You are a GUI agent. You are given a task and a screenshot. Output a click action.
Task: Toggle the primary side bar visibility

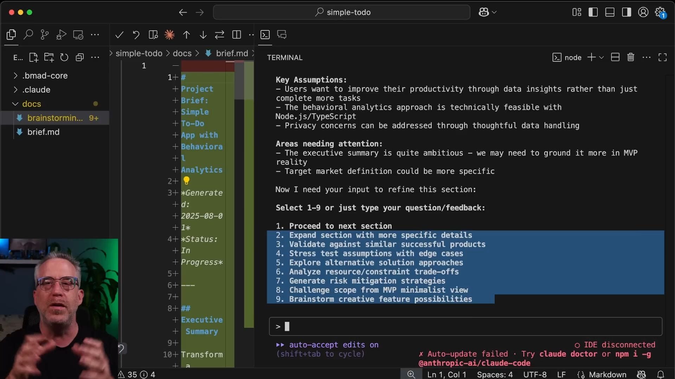coord(593,12)
